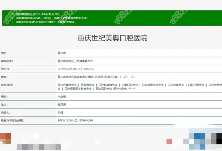
Task: Click the person in charge name 刘靖
Action: [x=60, y=113]
